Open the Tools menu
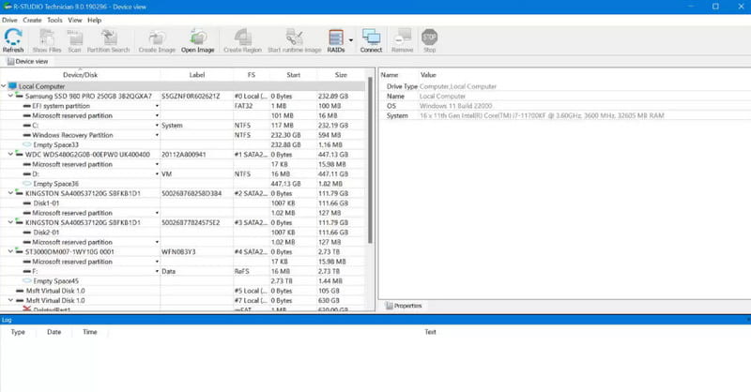The height and width of the screenshot is (392, 751). 54,20
